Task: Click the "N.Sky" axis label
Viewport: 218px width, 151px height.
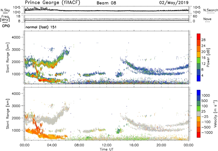Action: pyautogui.click(x=5, y=10)
